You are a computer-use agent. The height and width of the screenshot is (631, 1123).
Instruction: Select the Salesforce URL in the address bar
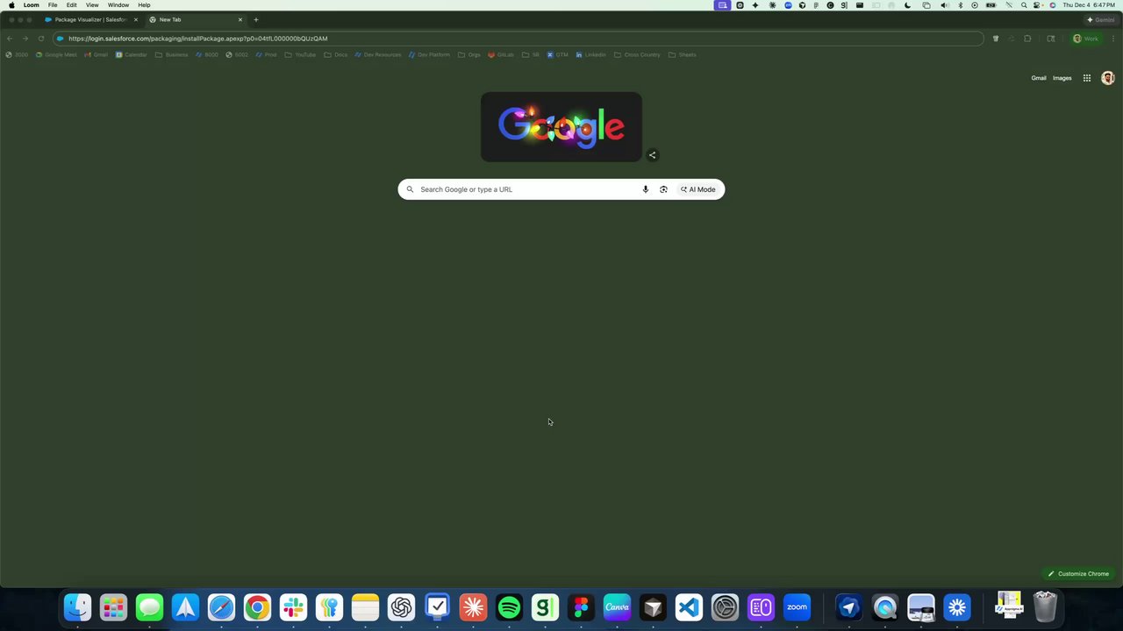(198, 39)
